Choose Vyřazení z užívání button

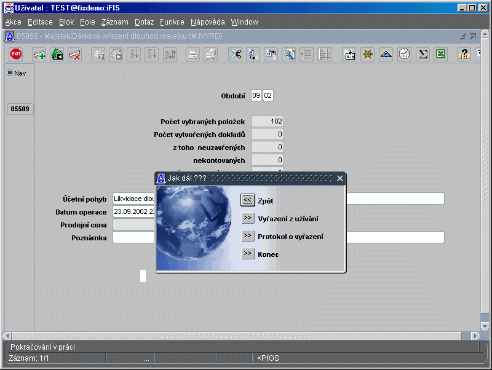tap(248, 218)
